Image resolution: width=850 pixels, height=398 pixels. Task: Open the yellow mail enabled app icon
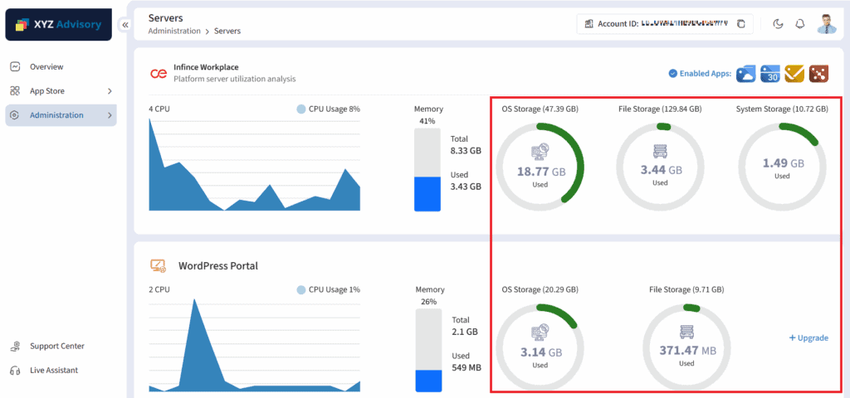click(x=794, y=73)
